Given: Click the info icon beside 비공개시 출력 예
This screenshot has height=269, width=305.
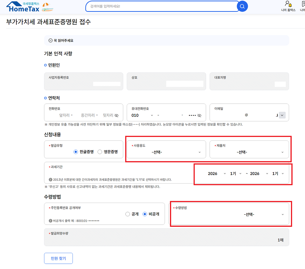Looking at the screenshot, I should point(51,221).
